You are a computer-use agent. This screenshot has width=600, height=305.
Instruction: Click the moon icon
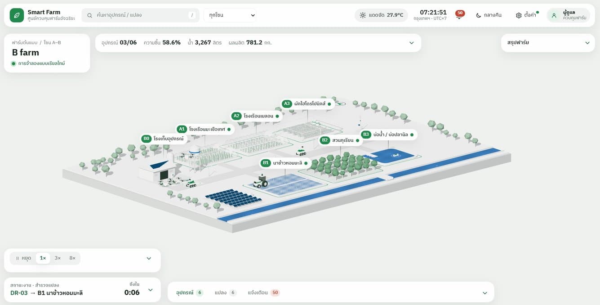pyautogui.click(x=479, y=15)
